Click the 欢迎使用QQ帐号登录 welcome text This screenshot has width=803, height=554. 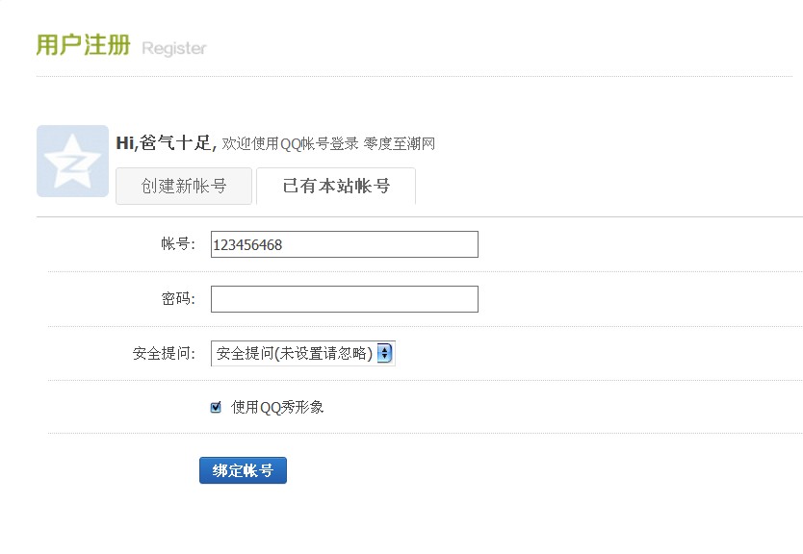(x=290, y=144)
